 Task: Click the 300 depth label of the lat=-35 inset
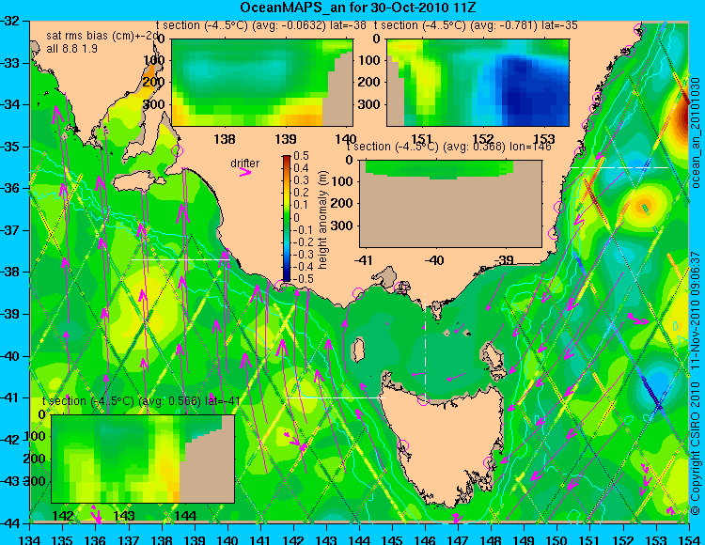(370, 104)
